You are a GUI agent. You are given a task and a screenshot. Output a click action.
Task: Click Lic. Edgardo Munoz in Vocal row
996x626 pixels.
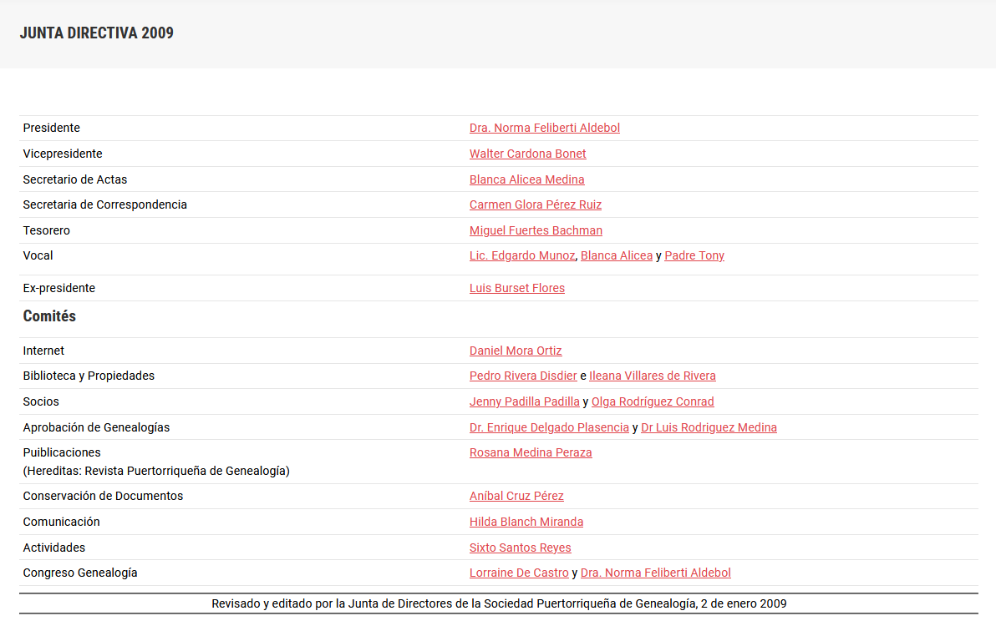click(521, 255)
